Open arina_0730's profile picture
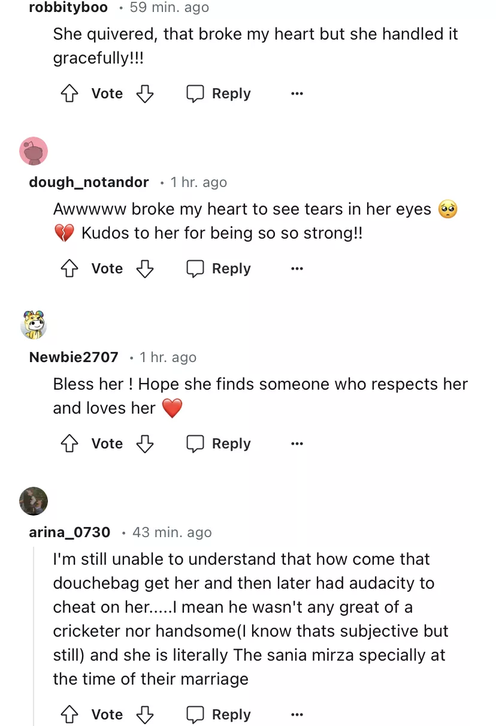 (34, 501)
